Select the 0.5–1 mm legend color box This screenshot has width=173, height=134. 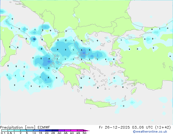(x=11, y=130)
